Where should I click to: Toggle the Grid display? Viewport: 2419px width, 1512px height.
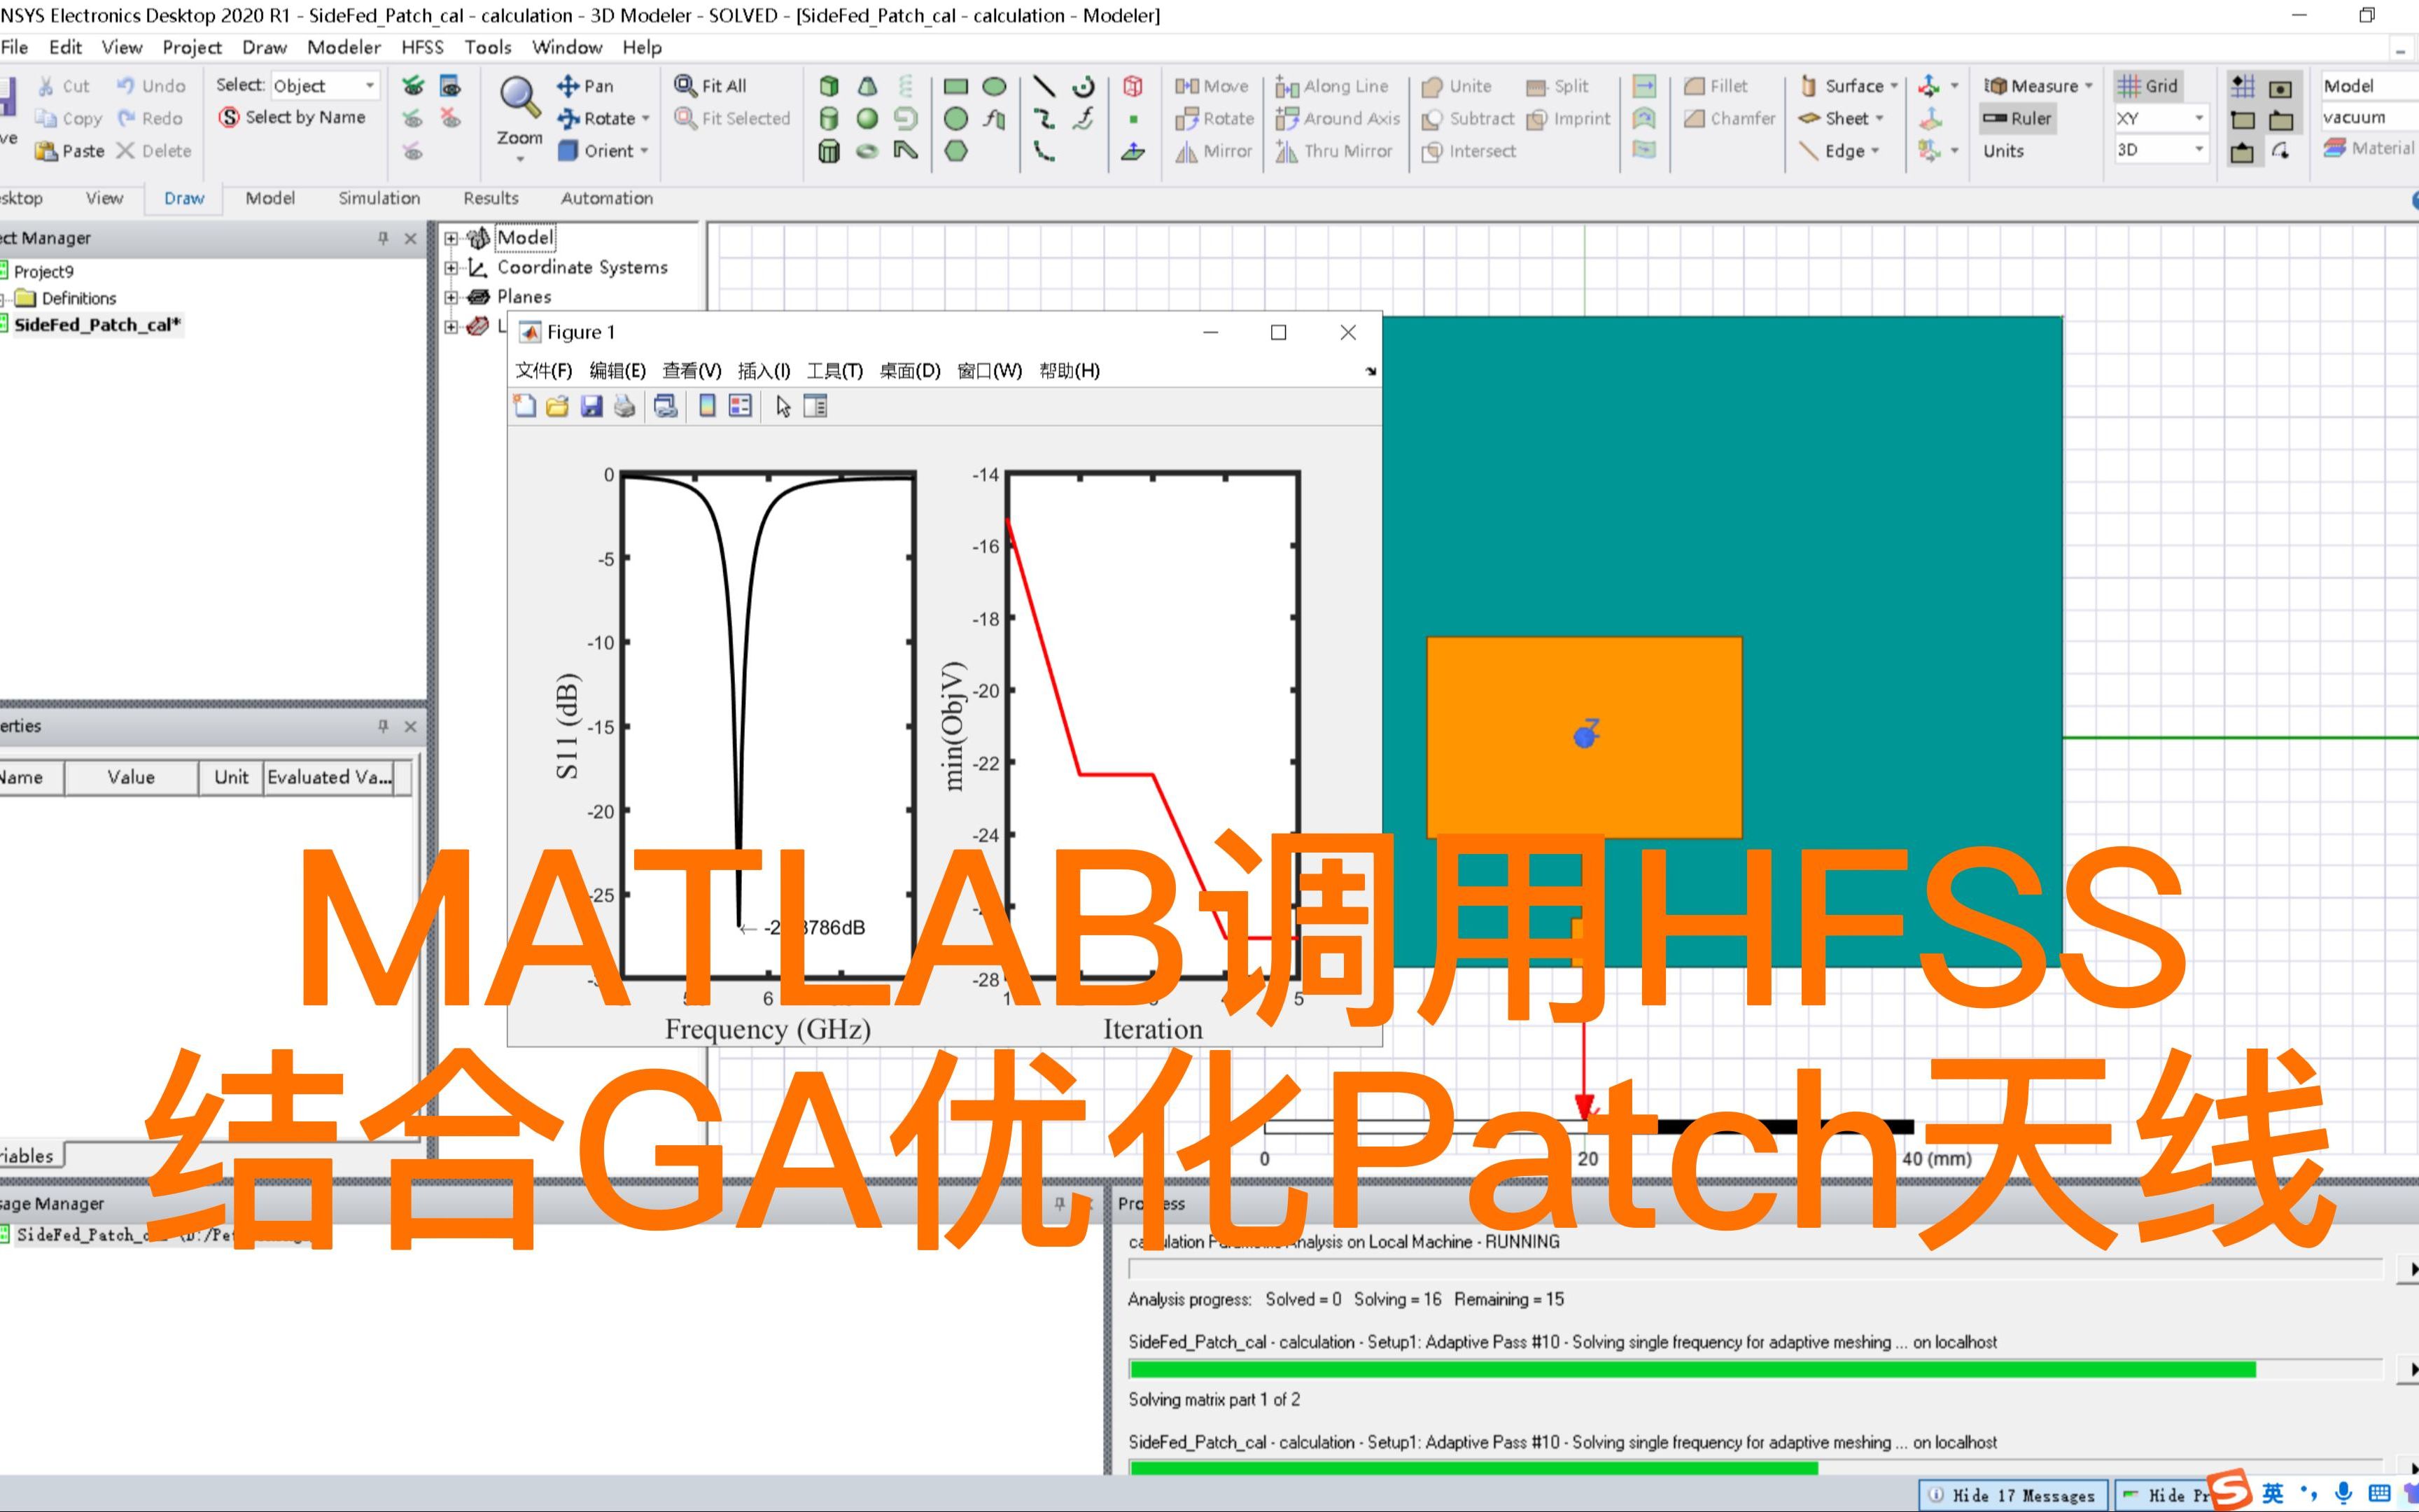(x=2147, y=86)
